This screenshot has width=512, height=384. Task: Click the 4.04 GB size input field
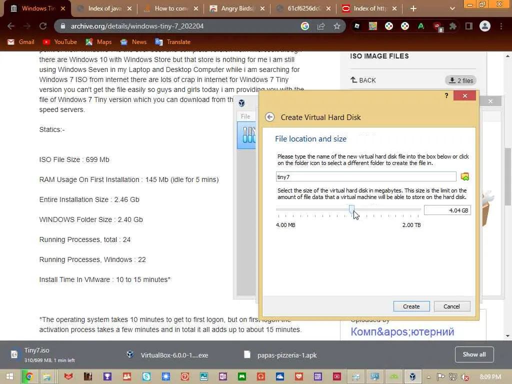[x=447, y=210]
